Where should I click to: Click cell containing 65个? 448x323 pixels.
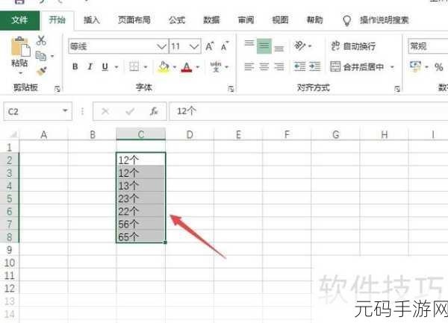pos(141,236)
